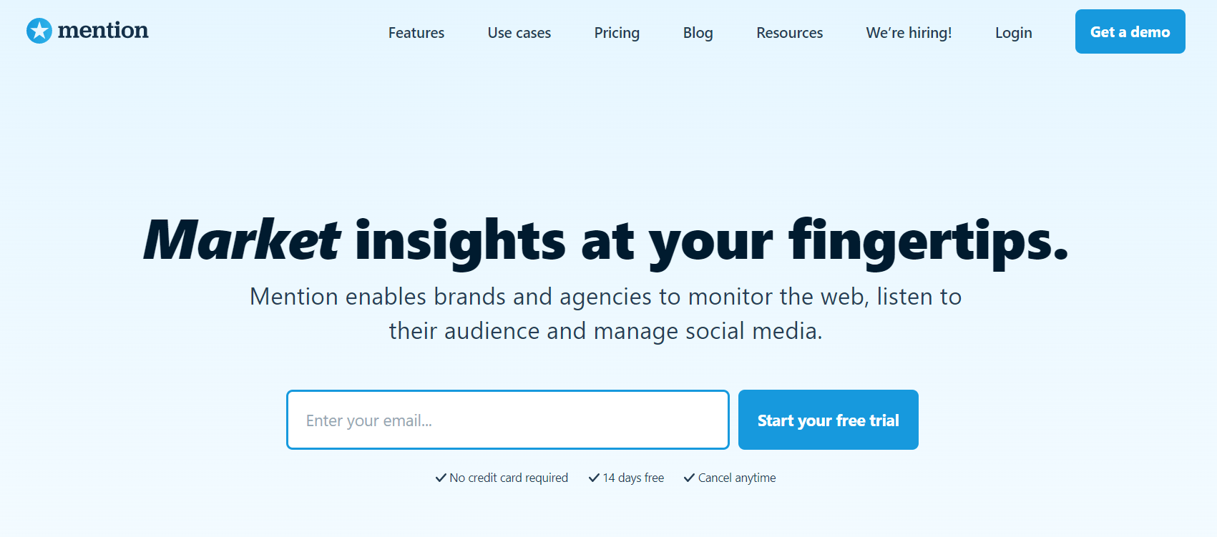Open the Features menu

[416, 33]
